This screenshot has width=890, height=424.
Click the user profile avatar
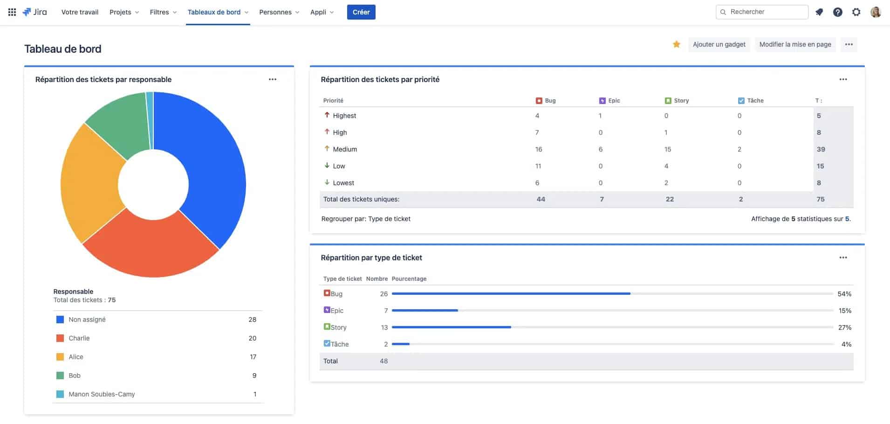click(876, 12)
